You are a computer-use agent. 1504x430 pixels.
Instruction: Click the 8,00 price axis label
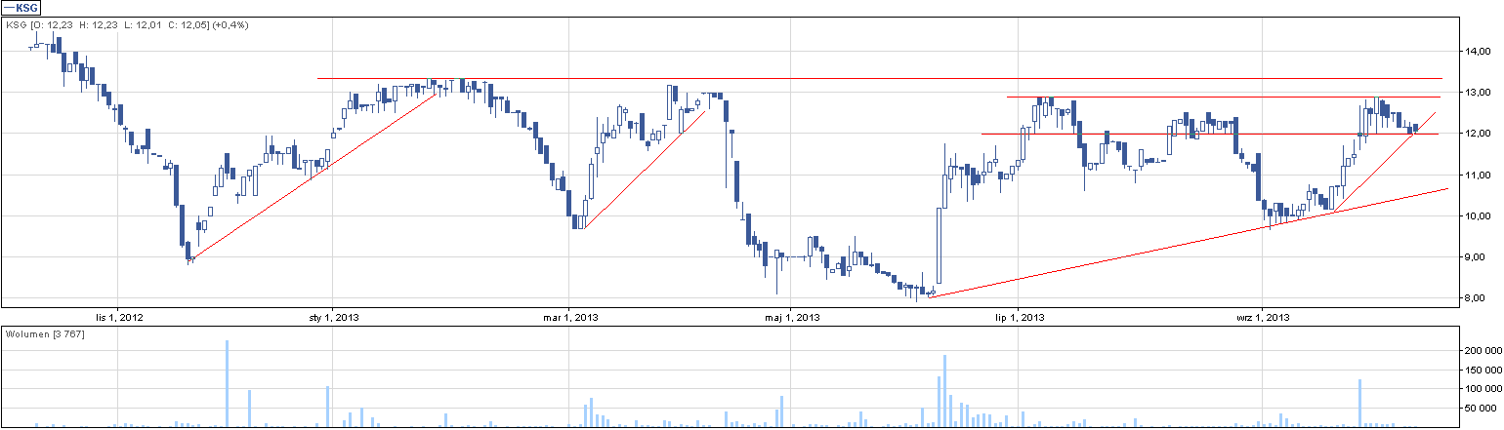click(x=1477, y=298)
